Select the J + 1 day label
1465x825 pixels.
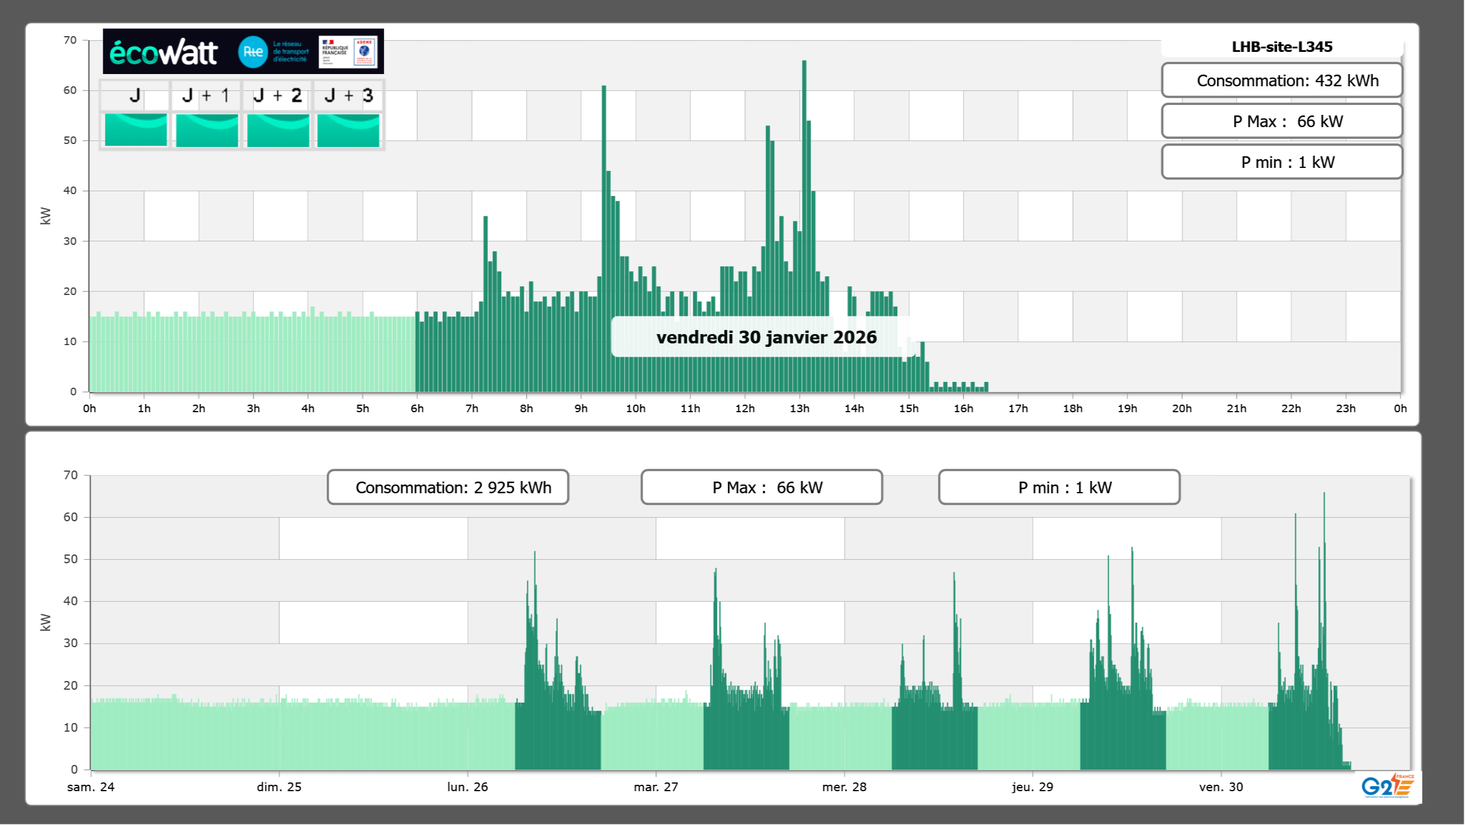(x=206, y=96)
